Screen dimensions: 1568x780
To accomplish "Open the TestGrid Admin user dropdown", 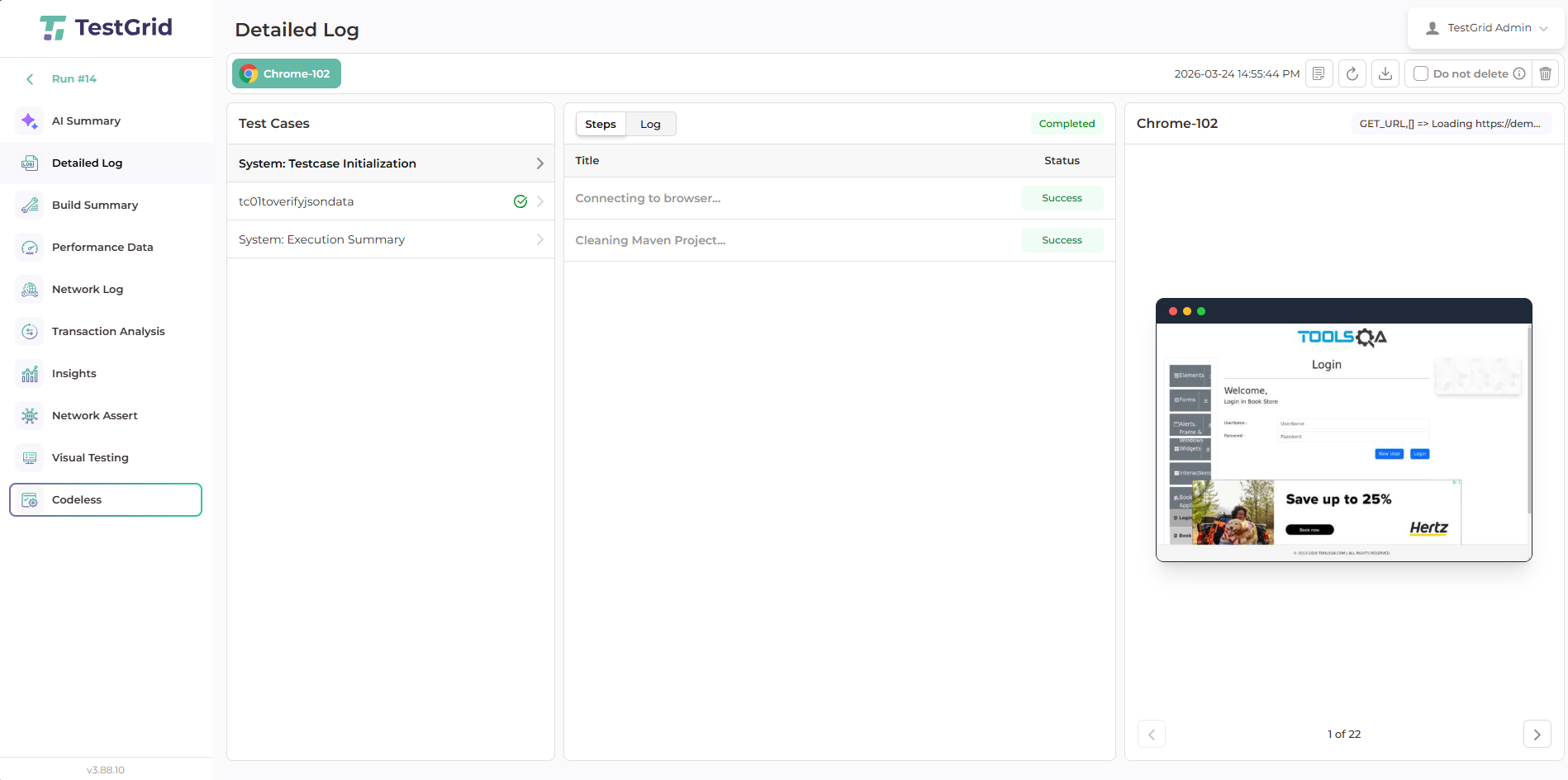I will [1486, 28].
